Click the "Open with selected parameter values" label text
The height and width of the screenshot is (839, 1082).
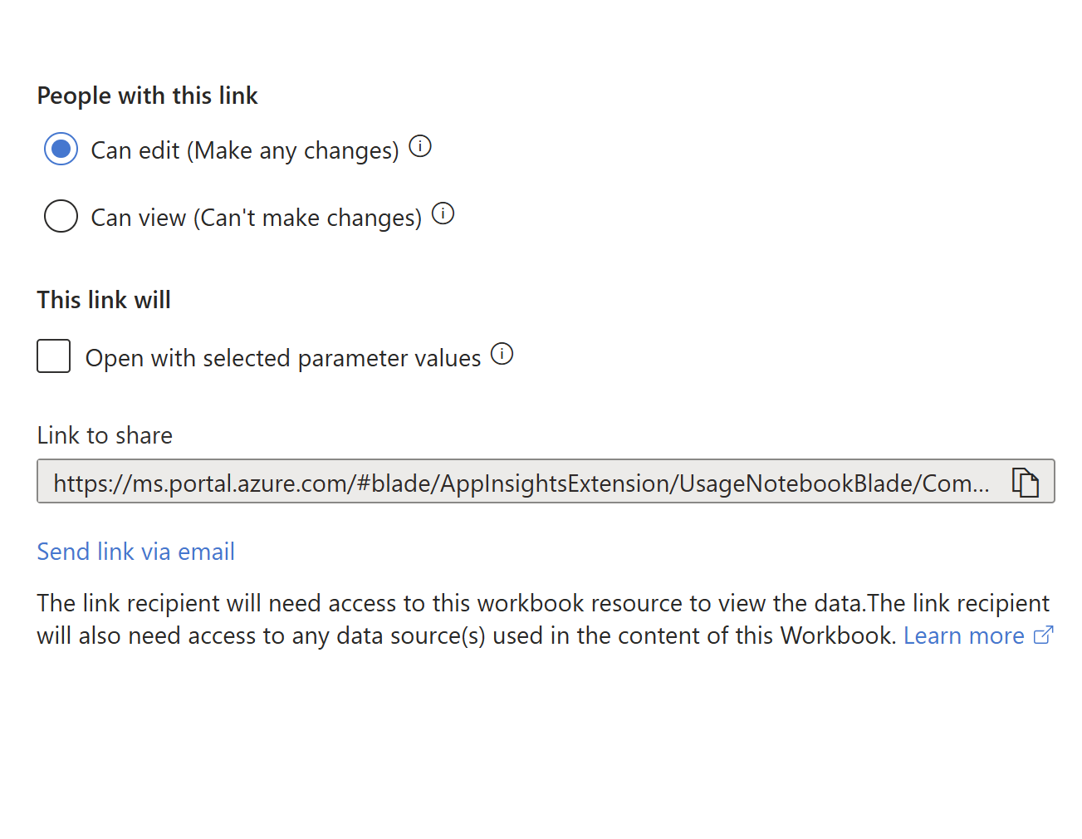[283, 358]
